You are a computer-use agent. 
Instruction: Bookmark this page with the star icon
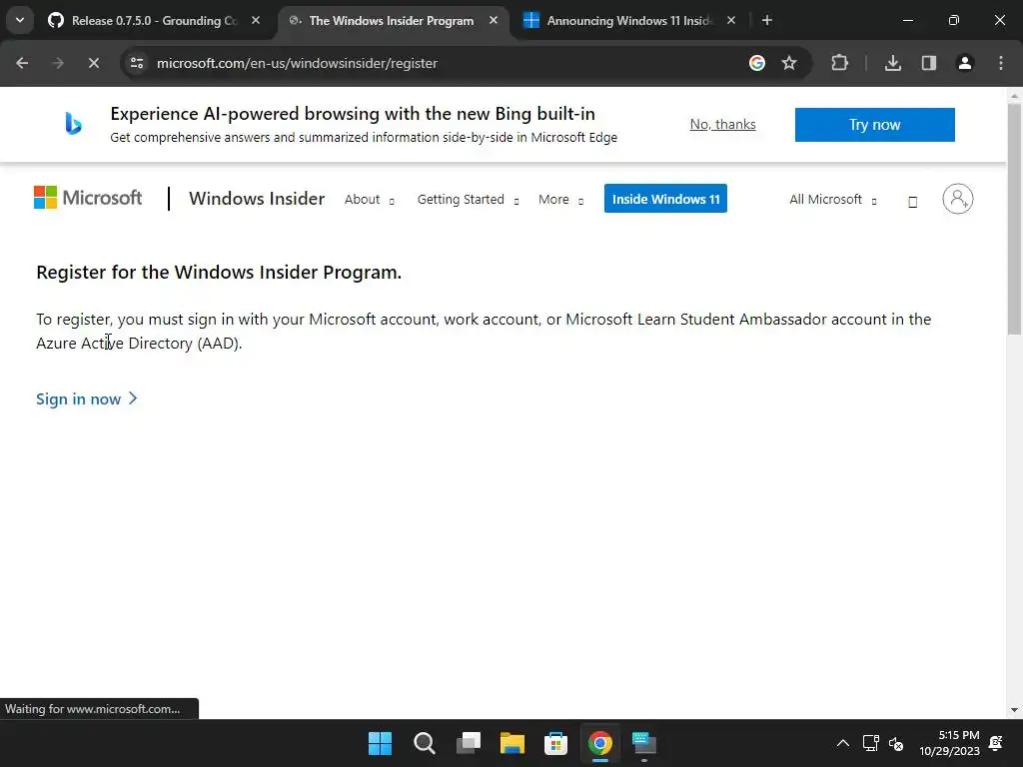pos(789,63)
